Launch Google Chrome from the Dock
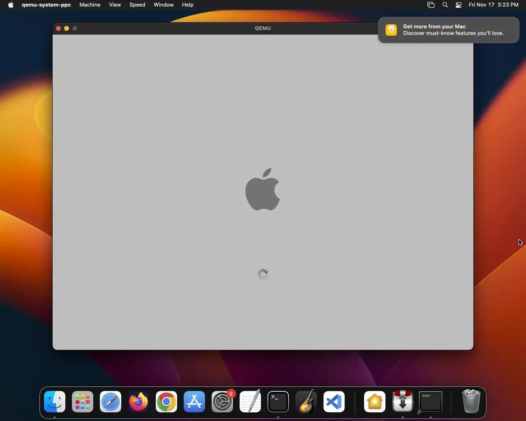Image resolution: width=526 pixels, height=421 pixels. click(166, 402)
